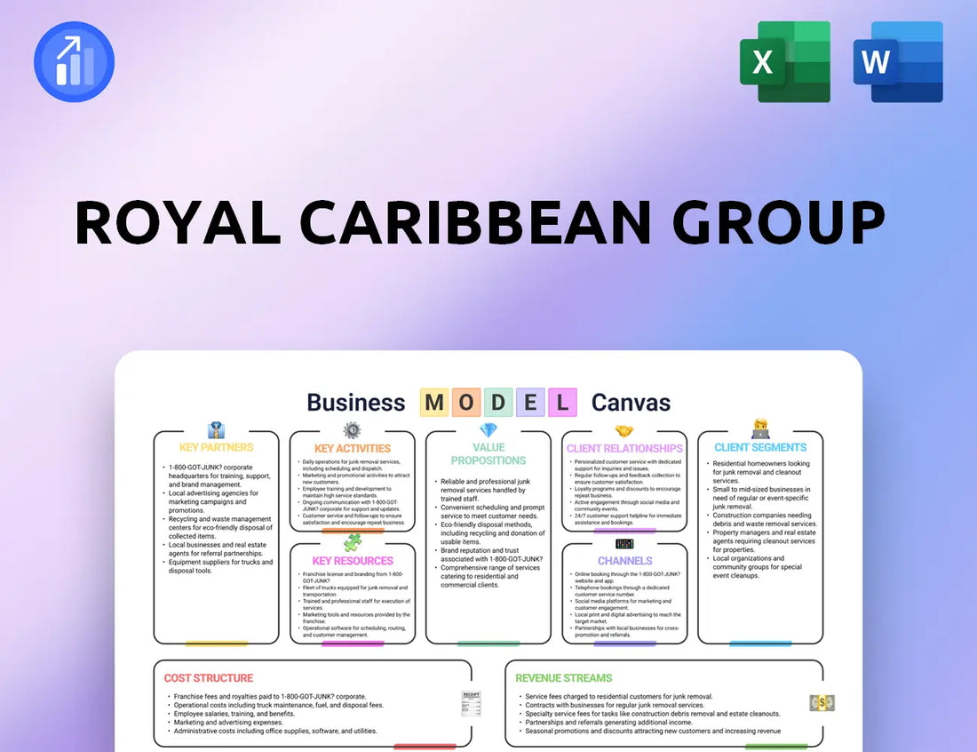This screenshot has width=977, height=752.
Task: Click the purple E letter tile
Action: 530,402
